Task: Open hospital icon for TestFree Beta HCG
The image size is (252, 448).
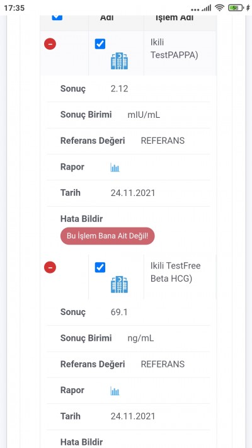Action: 120,284
